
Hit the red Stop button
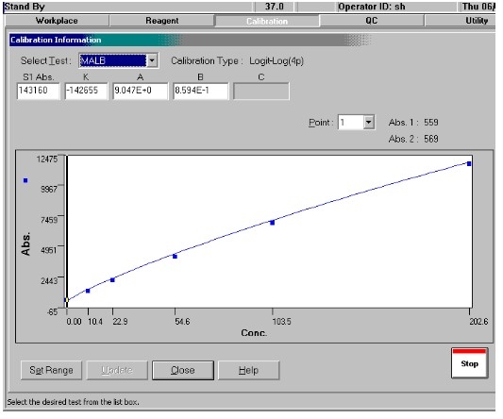point(470,363)
